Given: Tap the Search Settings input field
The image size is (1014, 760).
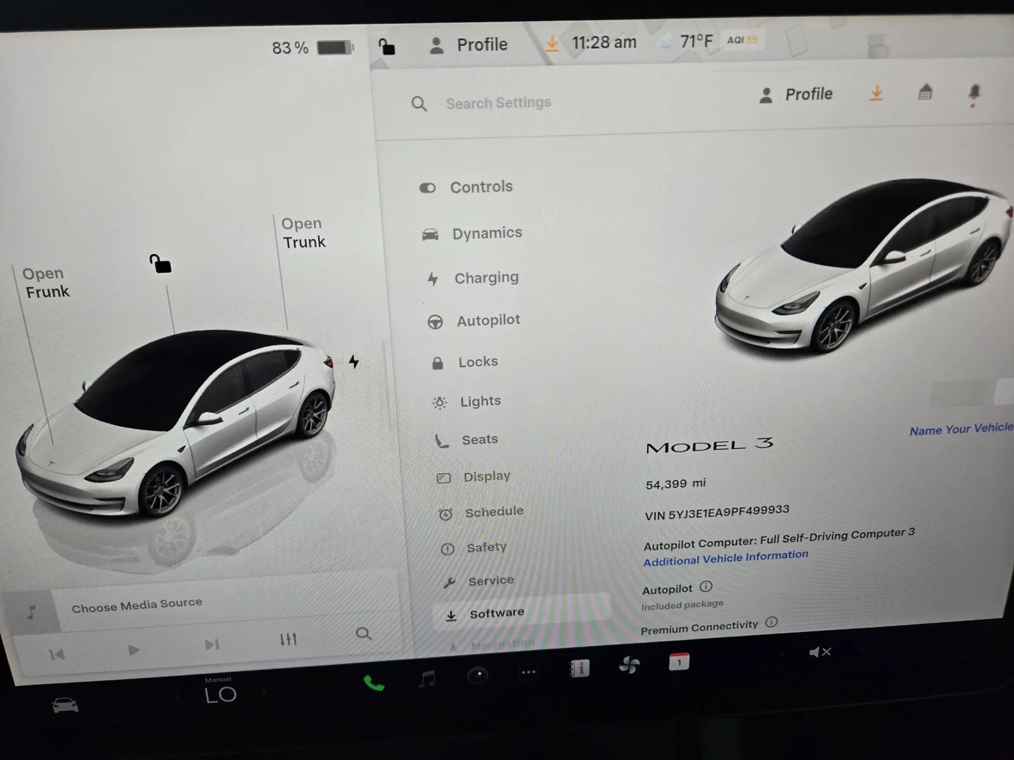Looking at the screenshot, I should 498,103.
